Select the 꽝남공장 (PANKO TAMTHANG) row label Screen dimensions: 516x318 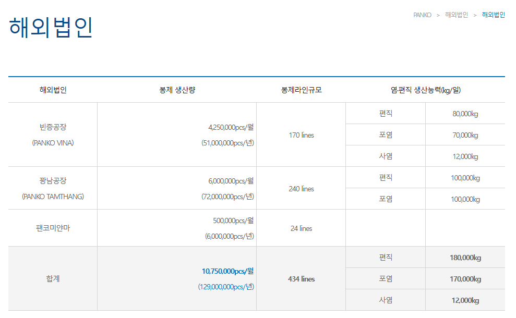click(52, 188)
